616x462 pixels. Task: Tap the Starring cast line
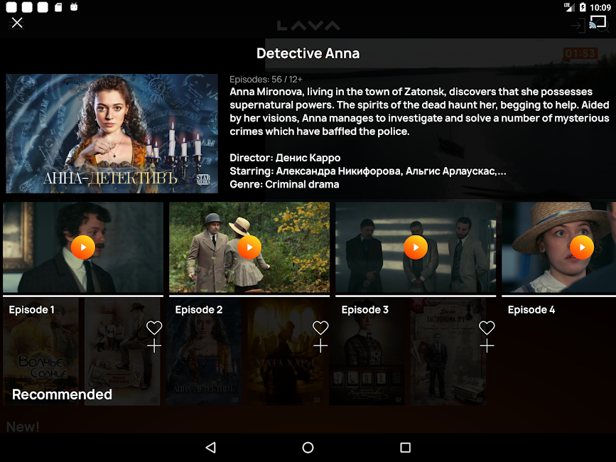[x=368, y=171]
